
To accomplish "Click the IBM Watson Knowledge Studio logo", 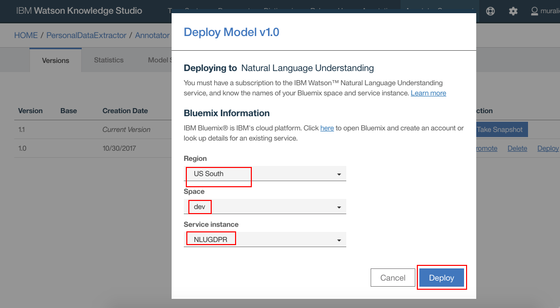I will point(79,11).
